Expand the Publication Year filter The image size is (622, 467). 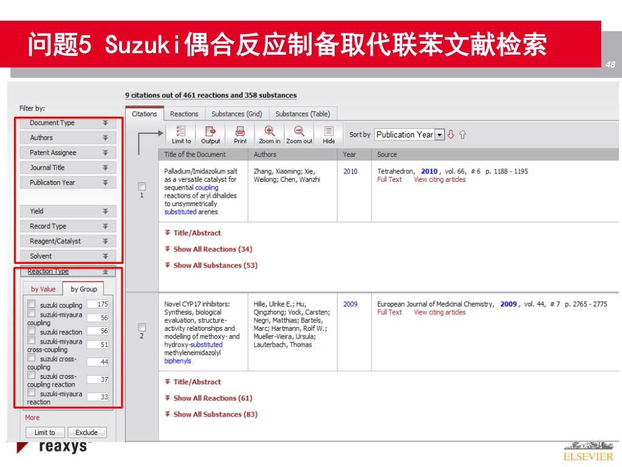tap(68, 182)
